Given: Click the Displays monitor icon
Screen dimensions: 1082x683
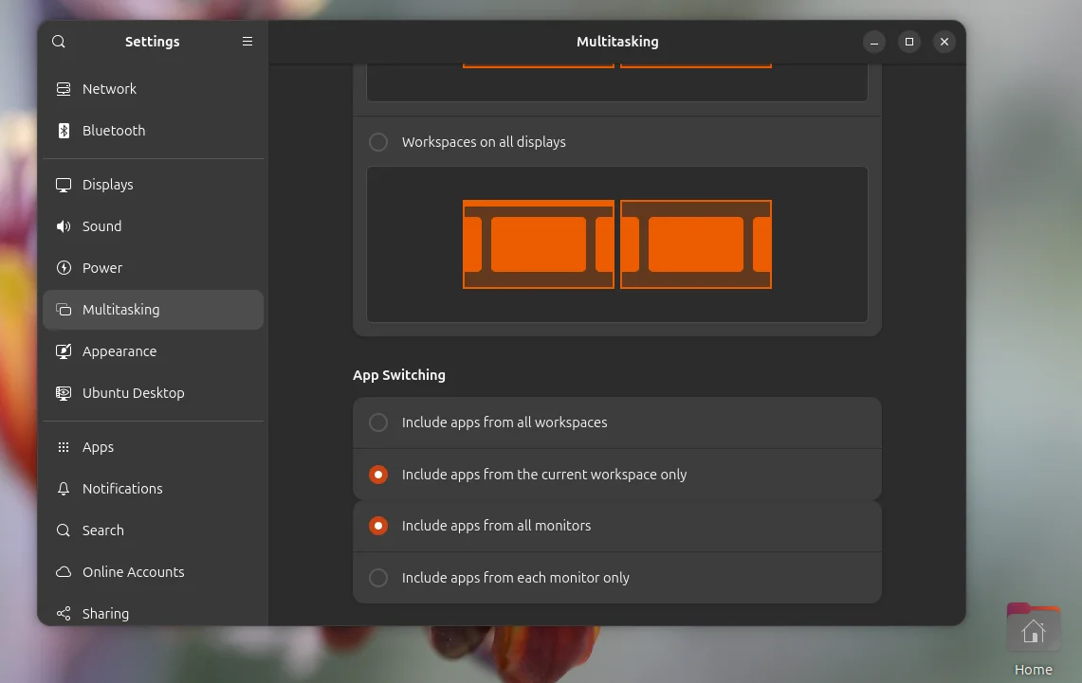Looking at the screenshot, I should click(63, 184).
